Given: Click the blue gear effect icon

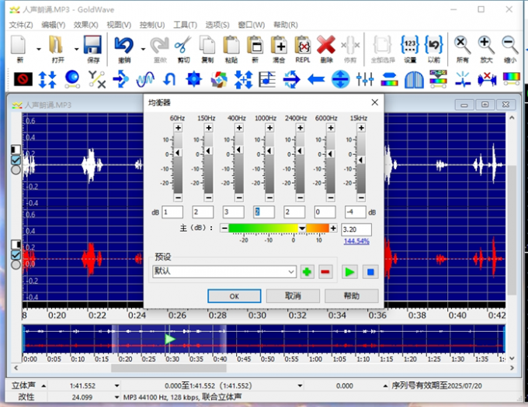Looking at the screenshot, I should tap(194, 80).
